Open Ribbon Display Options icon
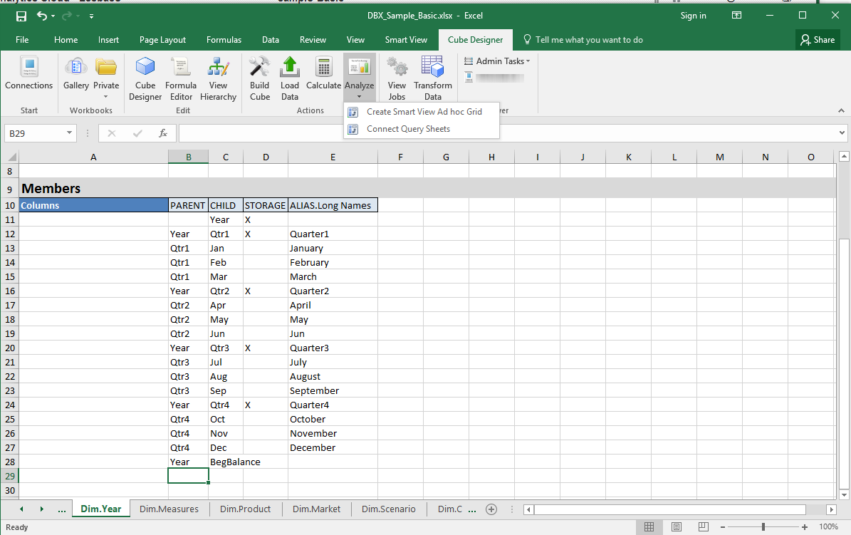Screen dimensions: 851x535 [736, 15]
